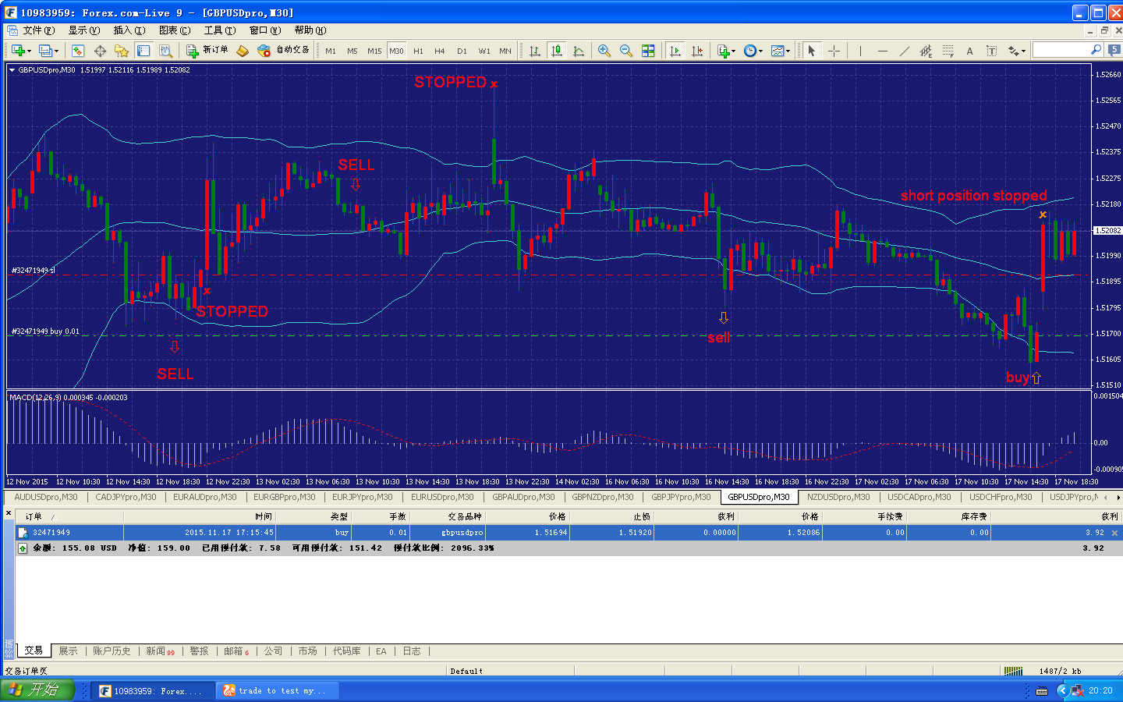
Task: Set timeframe to H4
Action: coord(440,51)
